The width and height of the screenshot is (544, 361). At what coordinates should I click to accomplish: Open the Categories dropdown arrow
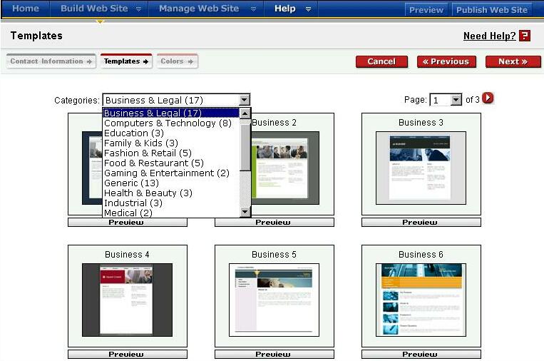(245, 101)
